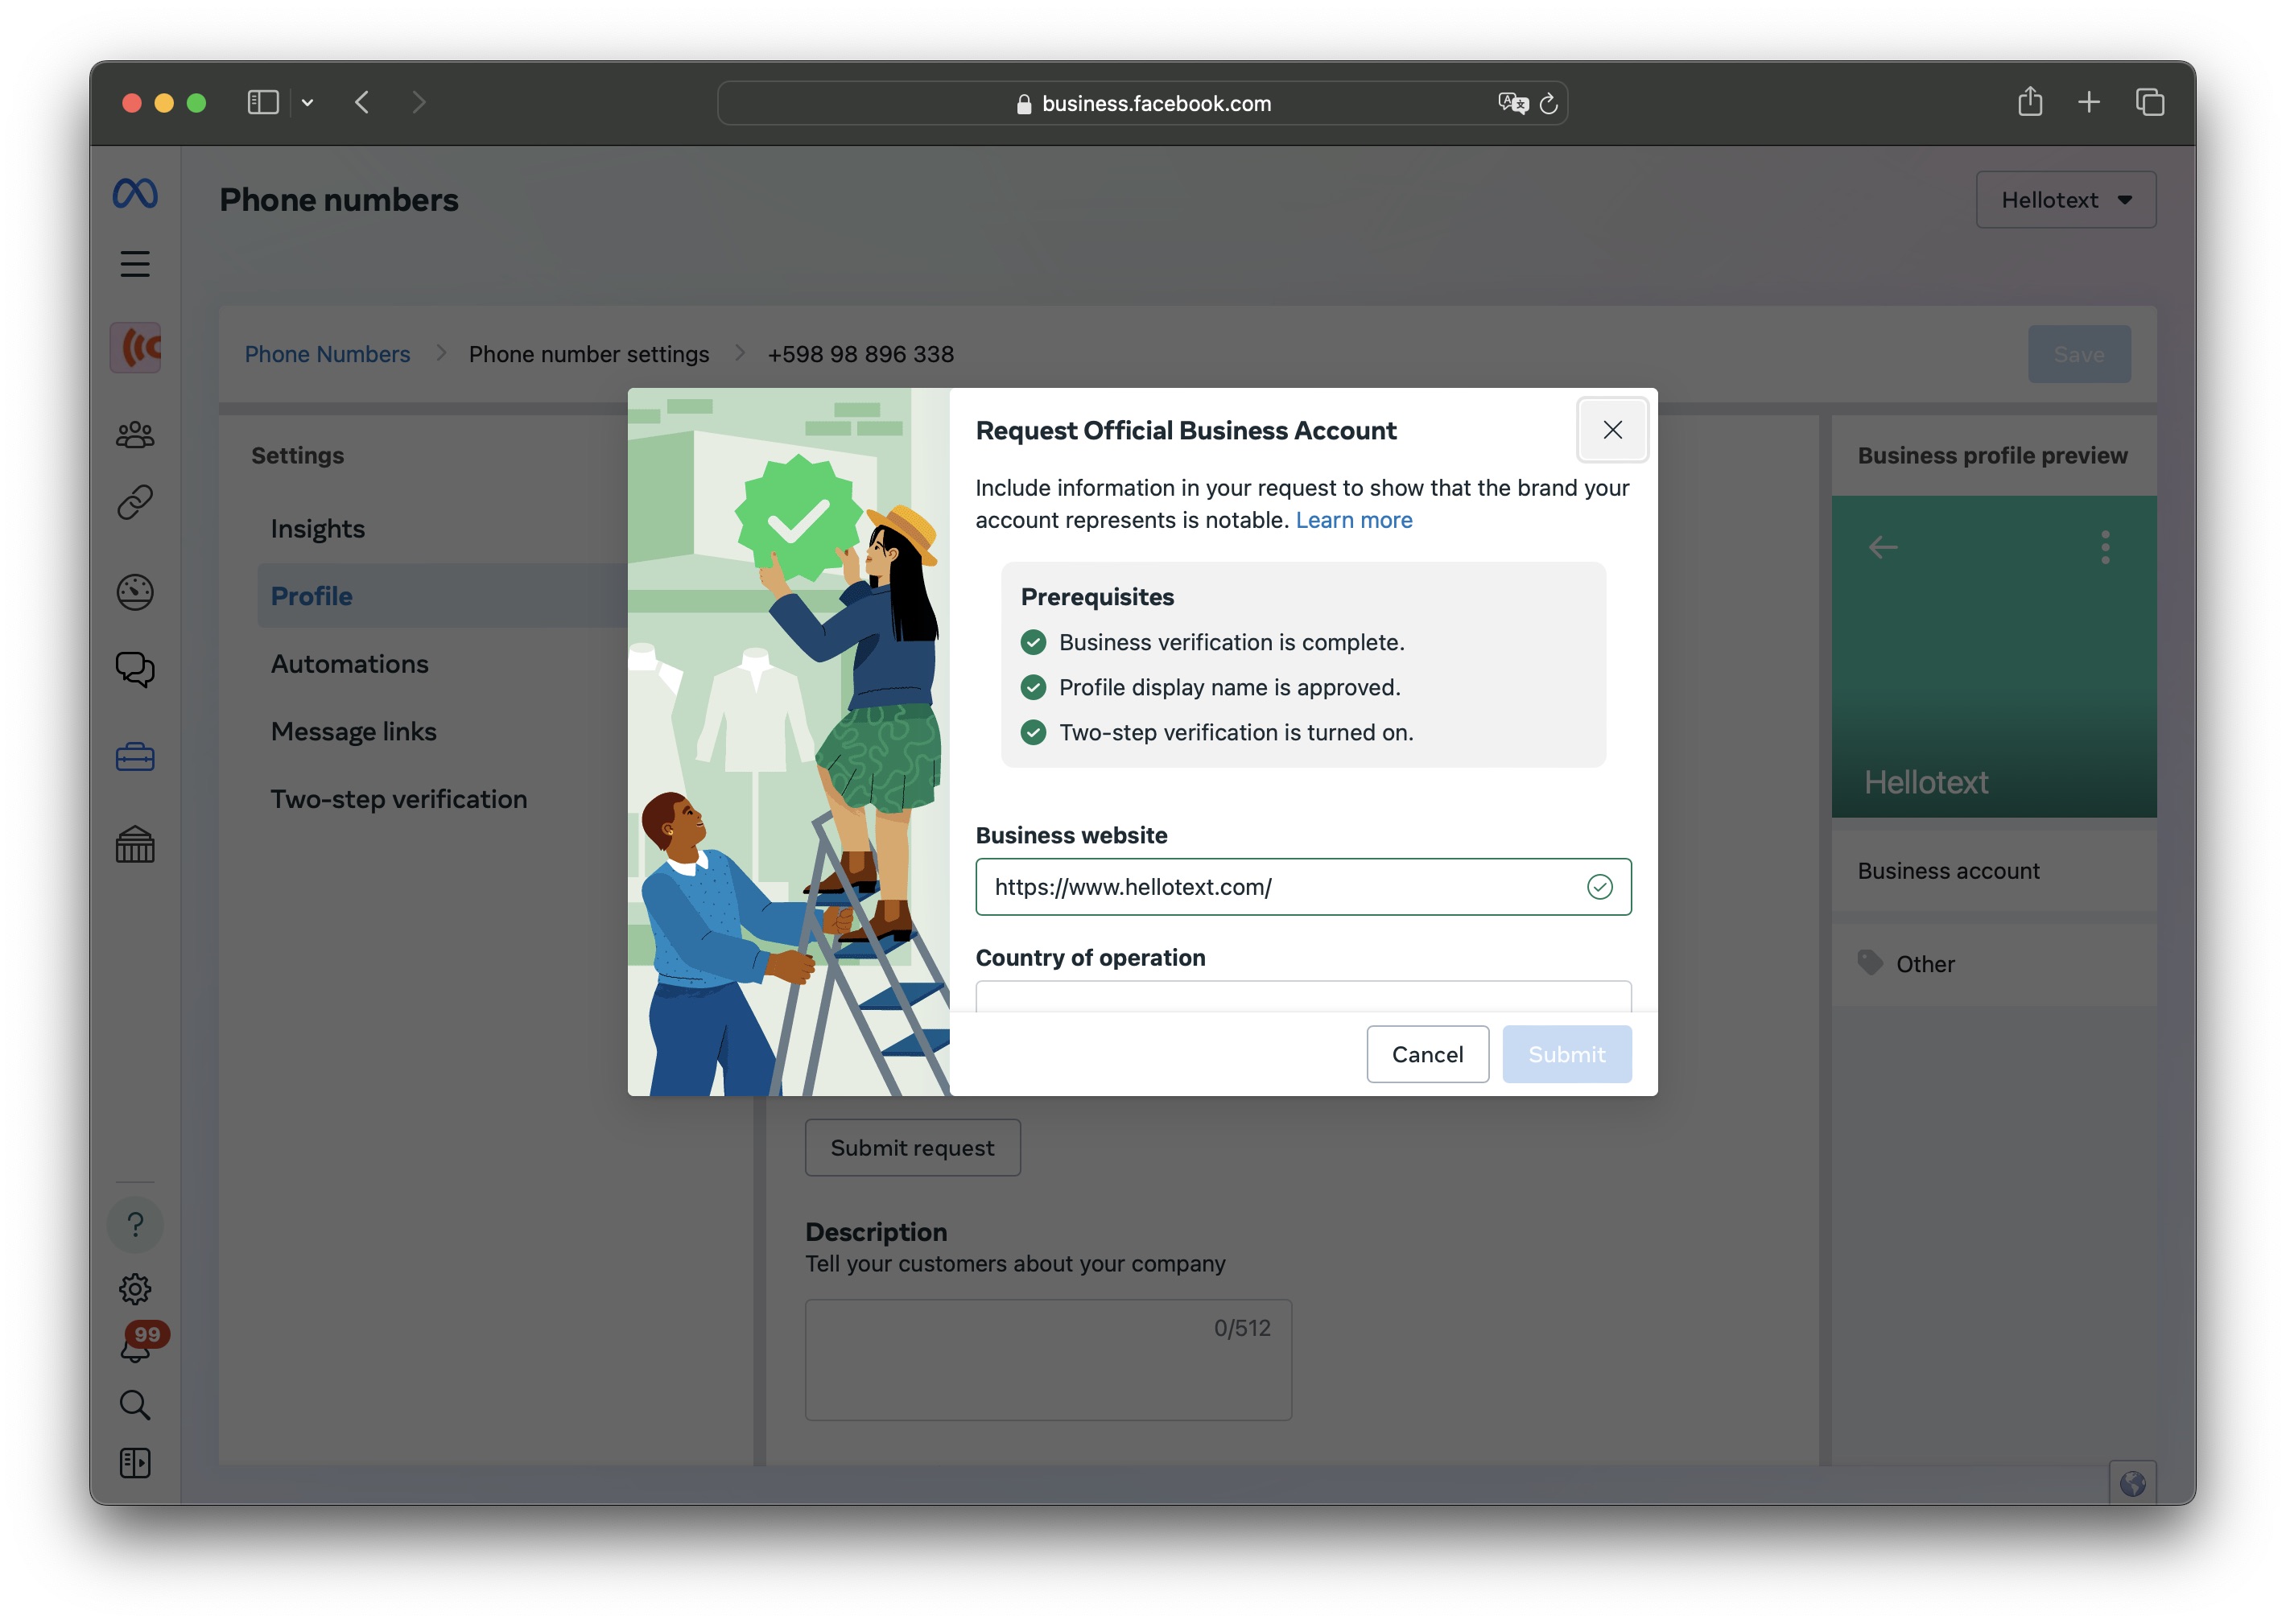Select Message links in Settings menu
This screenshot has height=1624, width=2286.
(353, 731)
